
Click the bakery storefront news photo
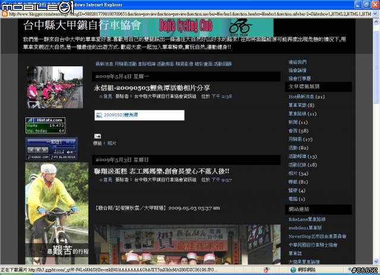point(188,244)
